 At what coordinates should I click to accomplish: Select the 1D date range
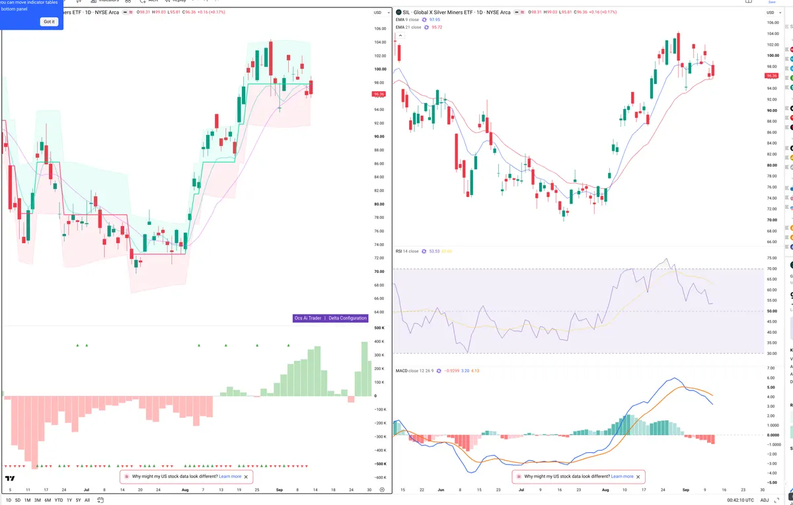pyautogui.click(x=9, y=500)
